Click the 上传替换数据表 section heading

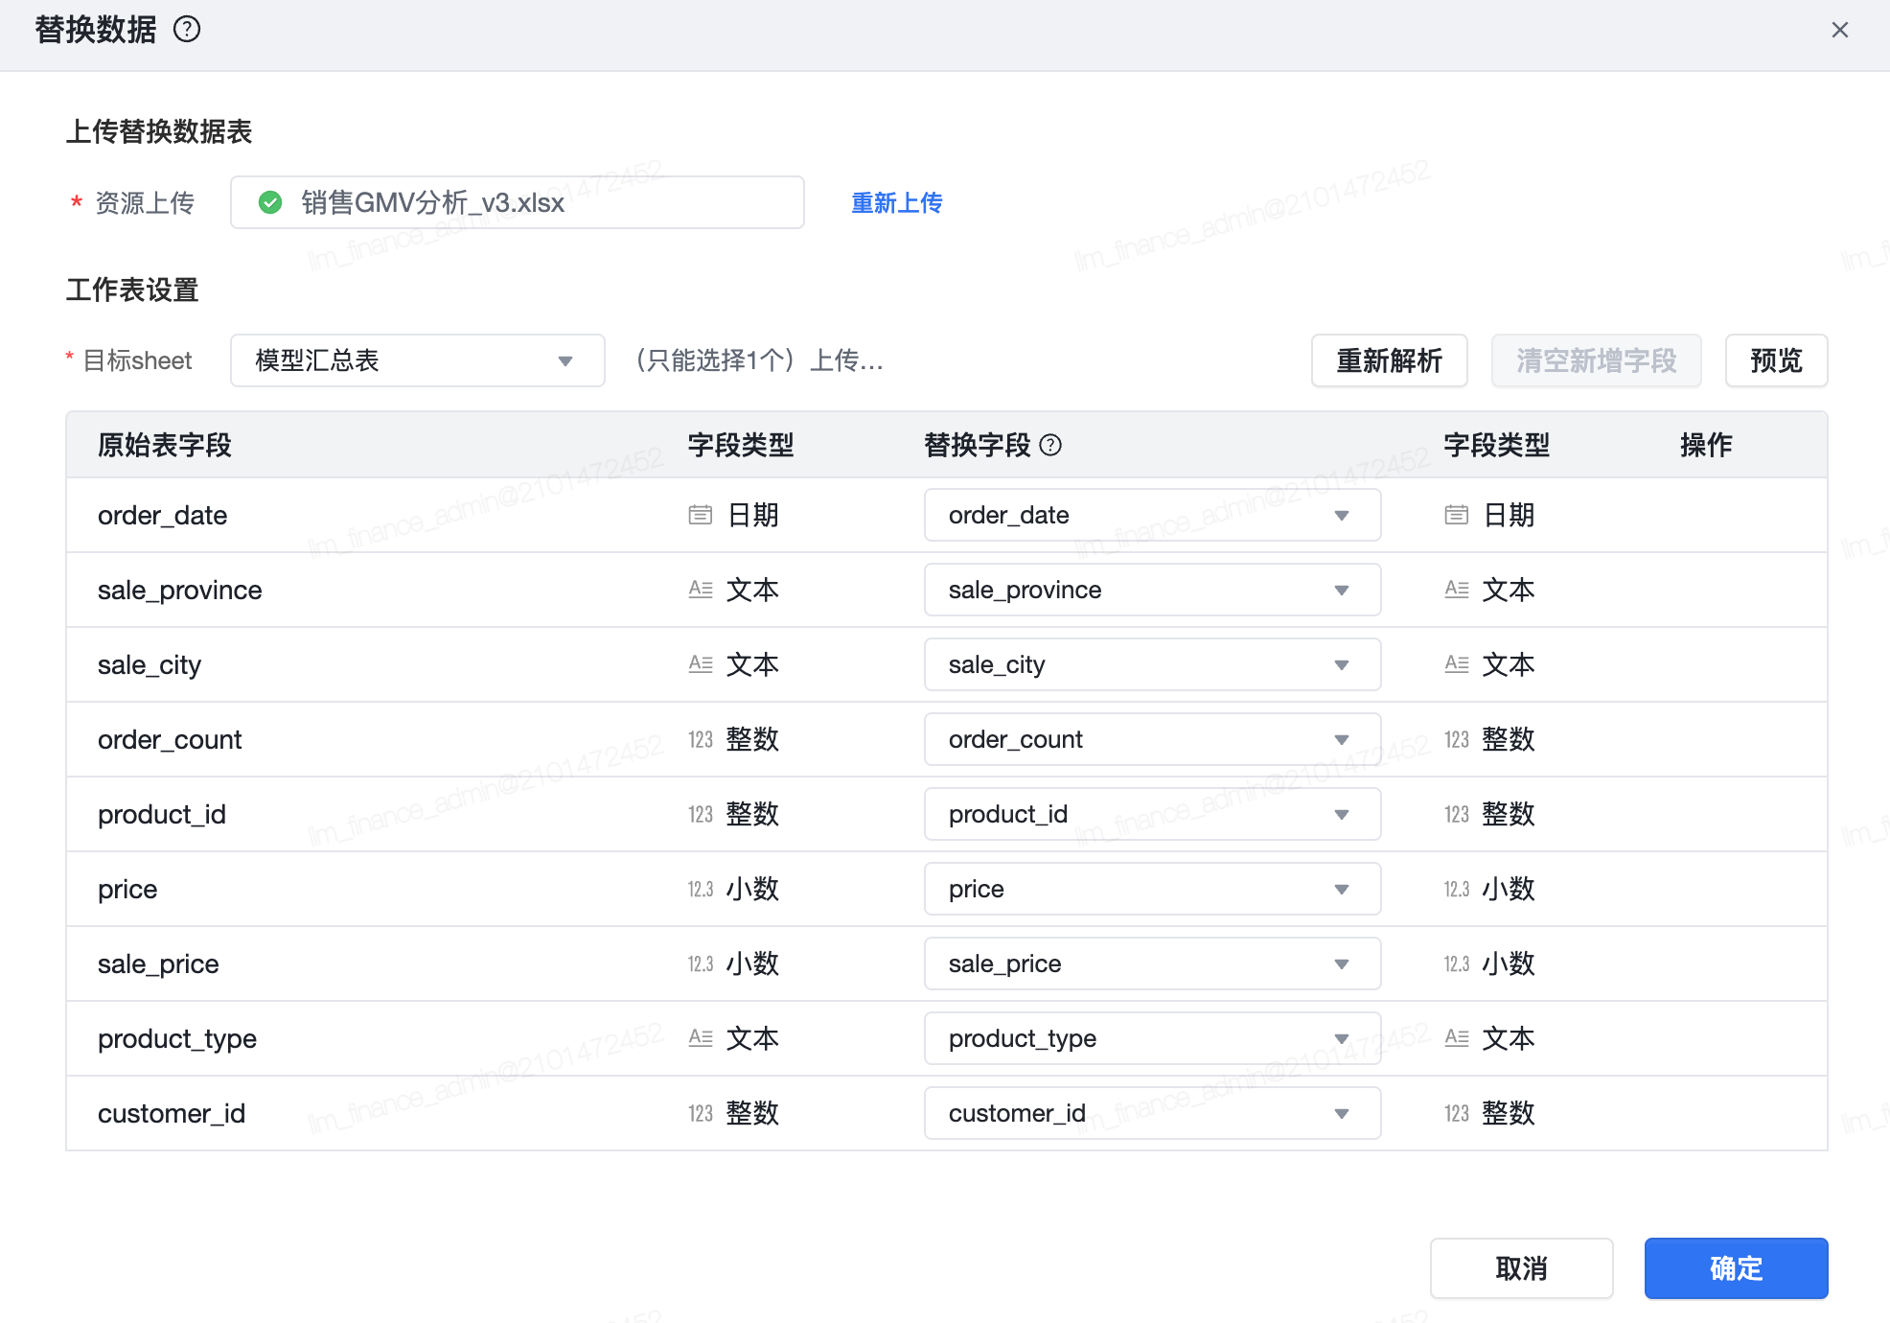pyautogui.click(x=159, y=131)
